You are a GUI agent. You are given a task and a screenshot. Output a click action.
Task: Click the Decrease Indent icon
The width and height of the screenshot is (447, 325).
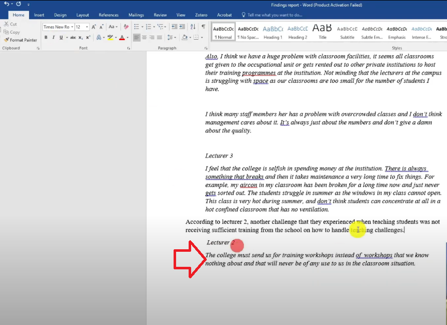click(174, 27)
